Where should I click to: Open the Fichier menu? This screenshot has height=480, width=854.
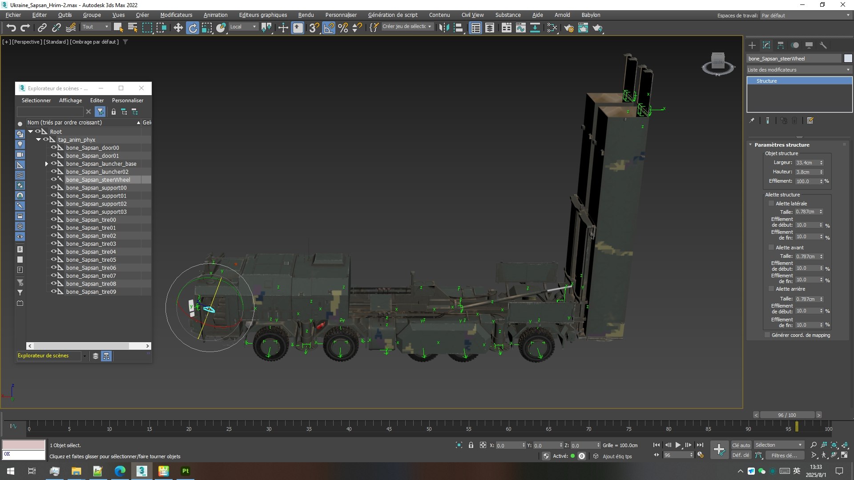13,15
